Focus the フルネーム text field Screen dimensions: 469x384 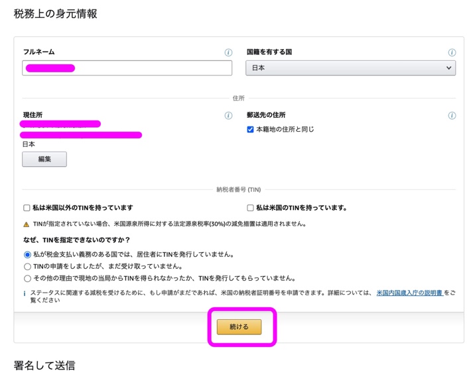click(127, 68)
